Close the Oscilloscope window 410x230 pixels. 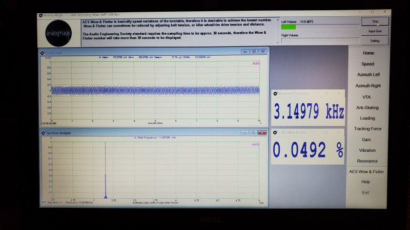[x=263, y=52]
